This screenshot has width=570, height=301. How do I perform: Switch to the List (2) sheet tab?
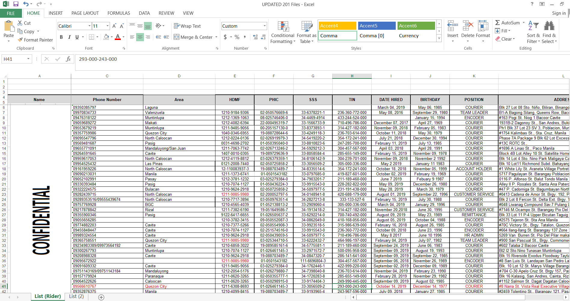click(x=76, y=296)
